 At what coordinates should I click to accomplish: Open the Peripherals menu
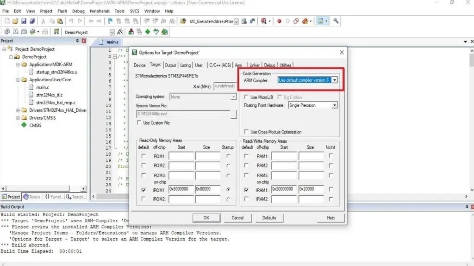100,11
